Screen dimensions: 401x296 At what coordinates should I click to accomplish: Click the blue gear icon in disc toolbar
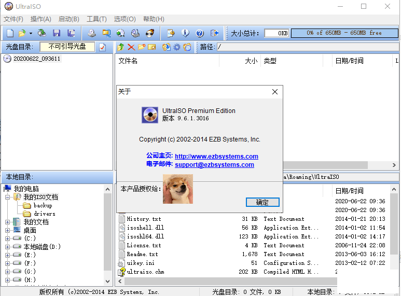tap(177, 47)
